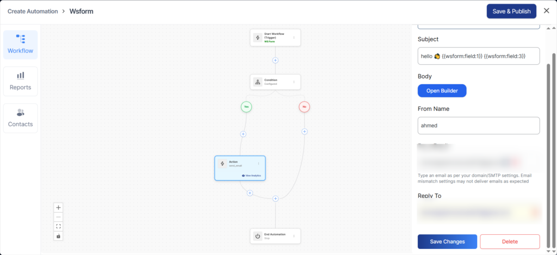Add a step below Start Workflow

275,60
